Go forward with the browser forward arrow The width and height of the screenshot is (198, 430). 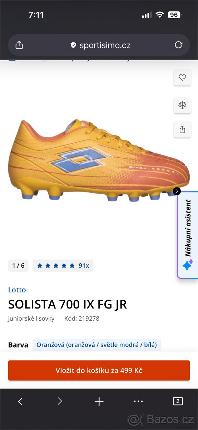point(60,401)
